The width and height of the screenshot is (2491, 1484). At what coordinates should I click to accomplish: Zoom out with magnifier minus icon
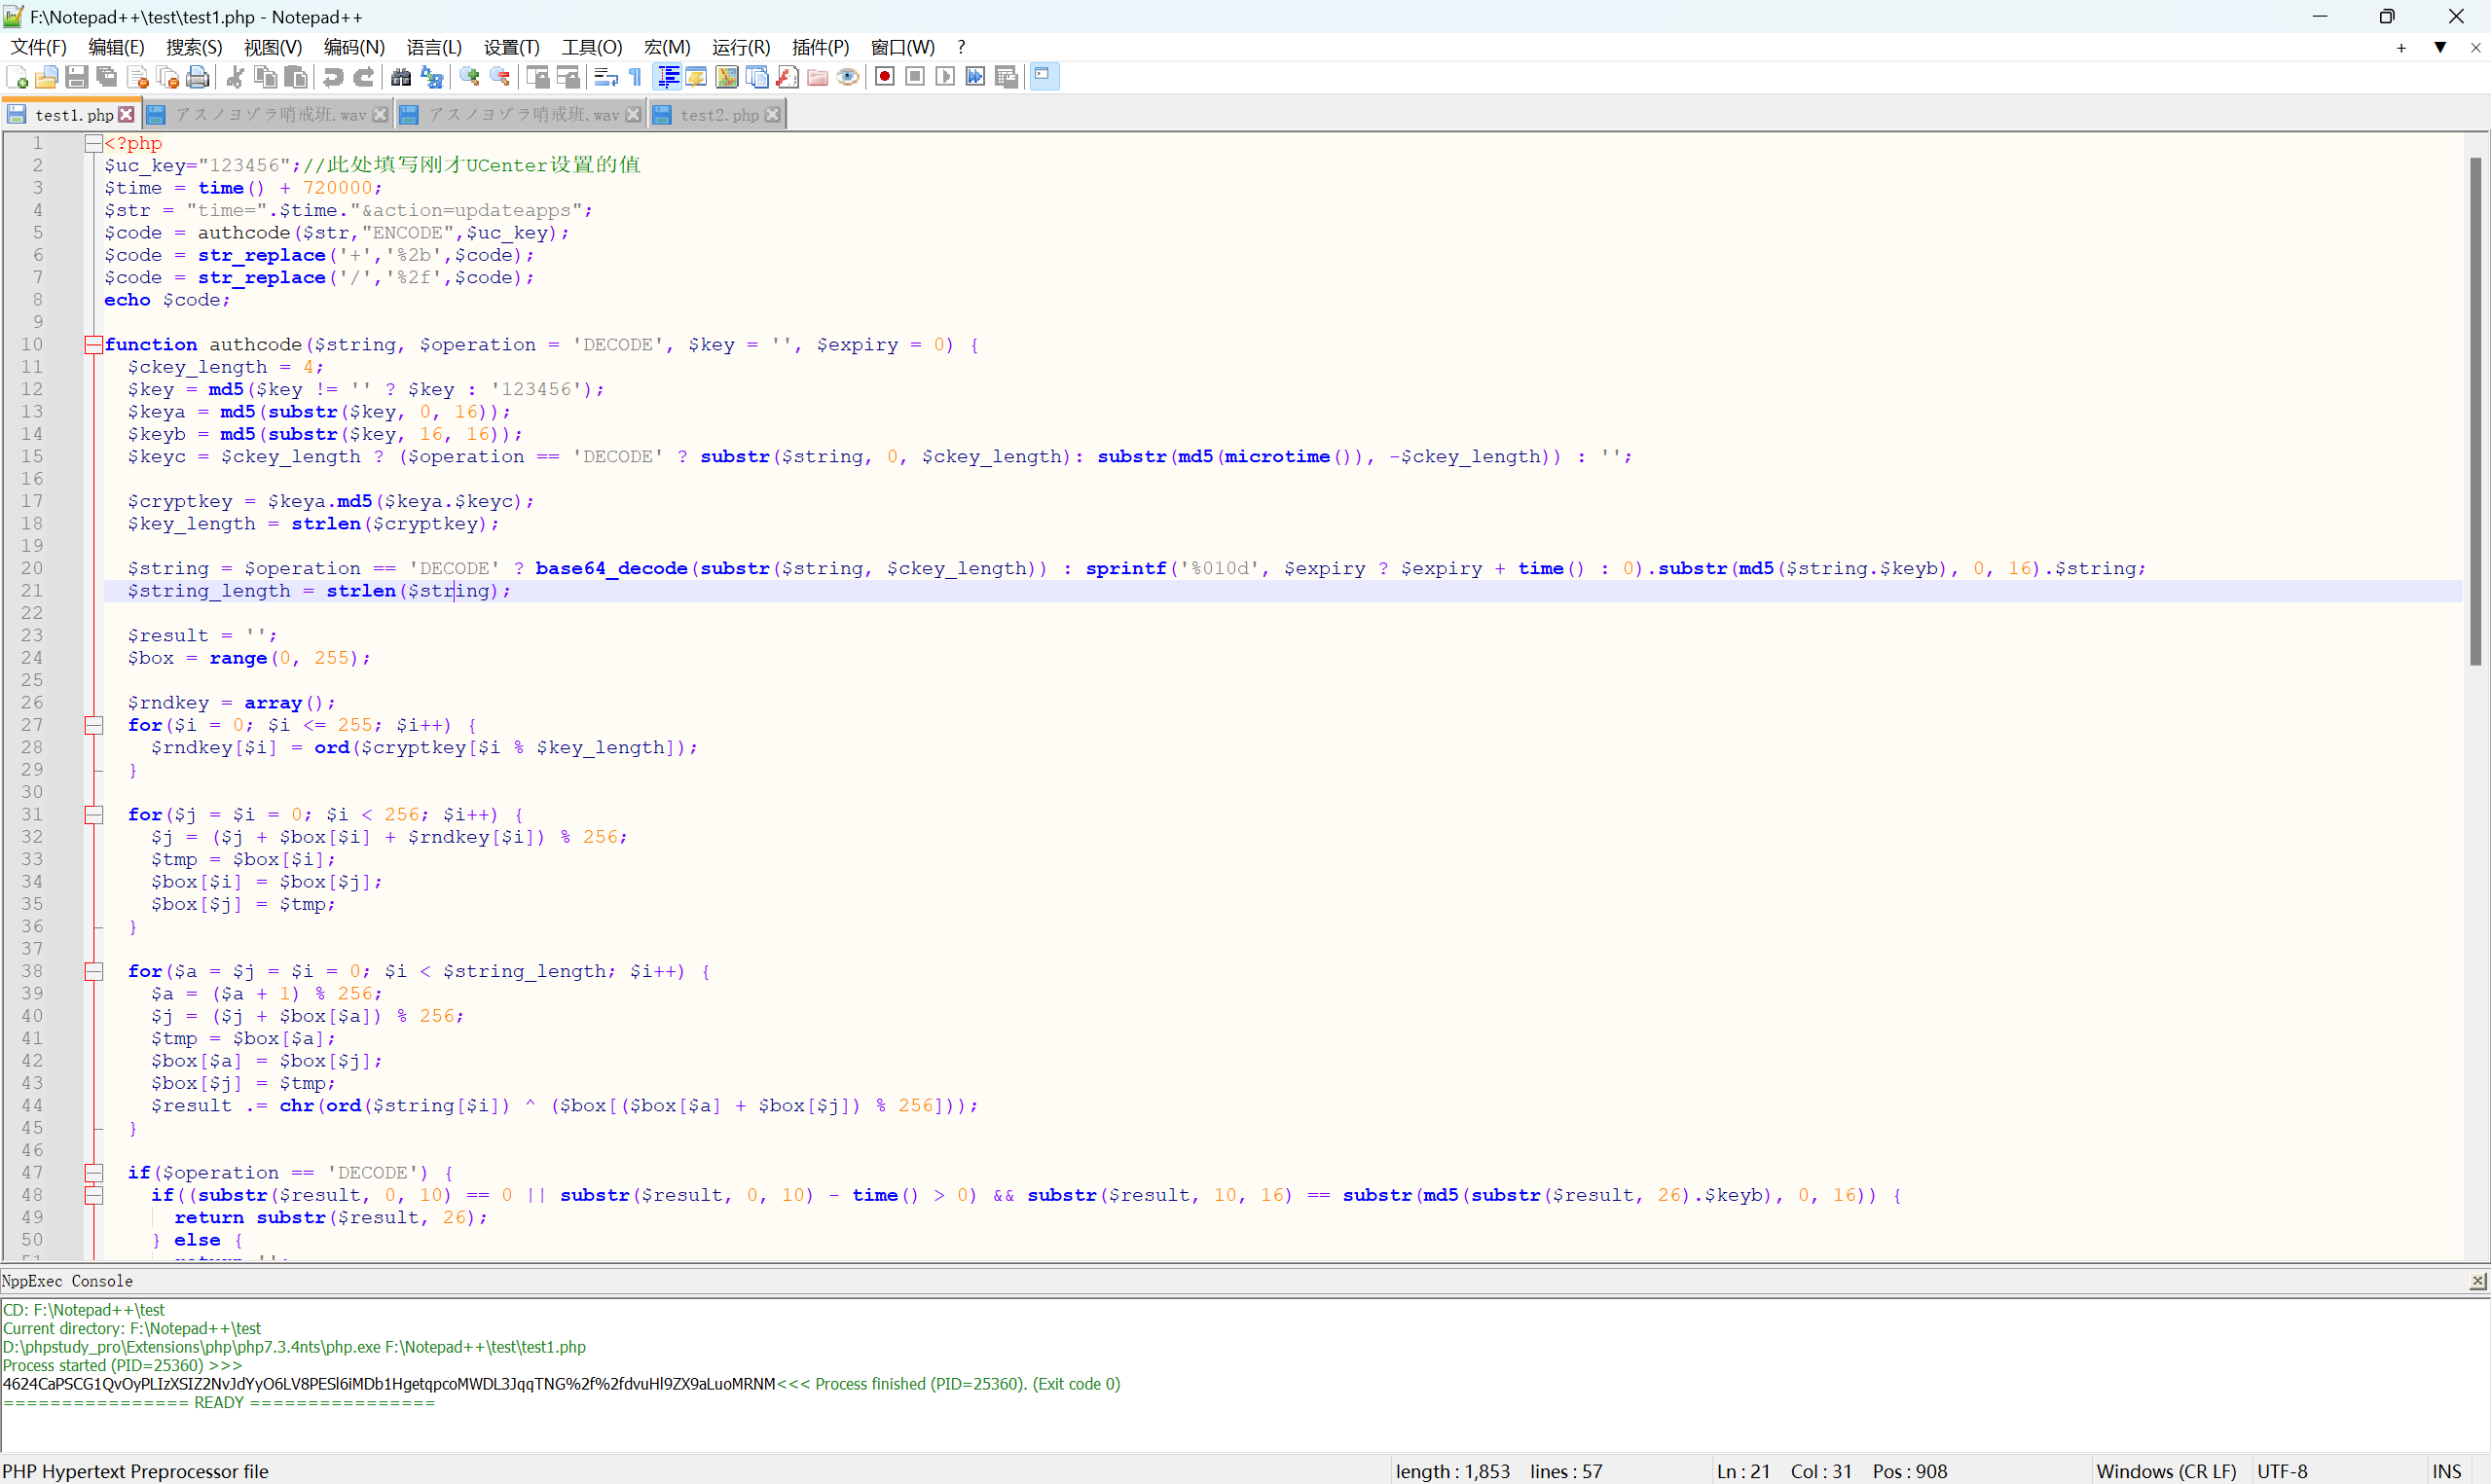(500, 77)
